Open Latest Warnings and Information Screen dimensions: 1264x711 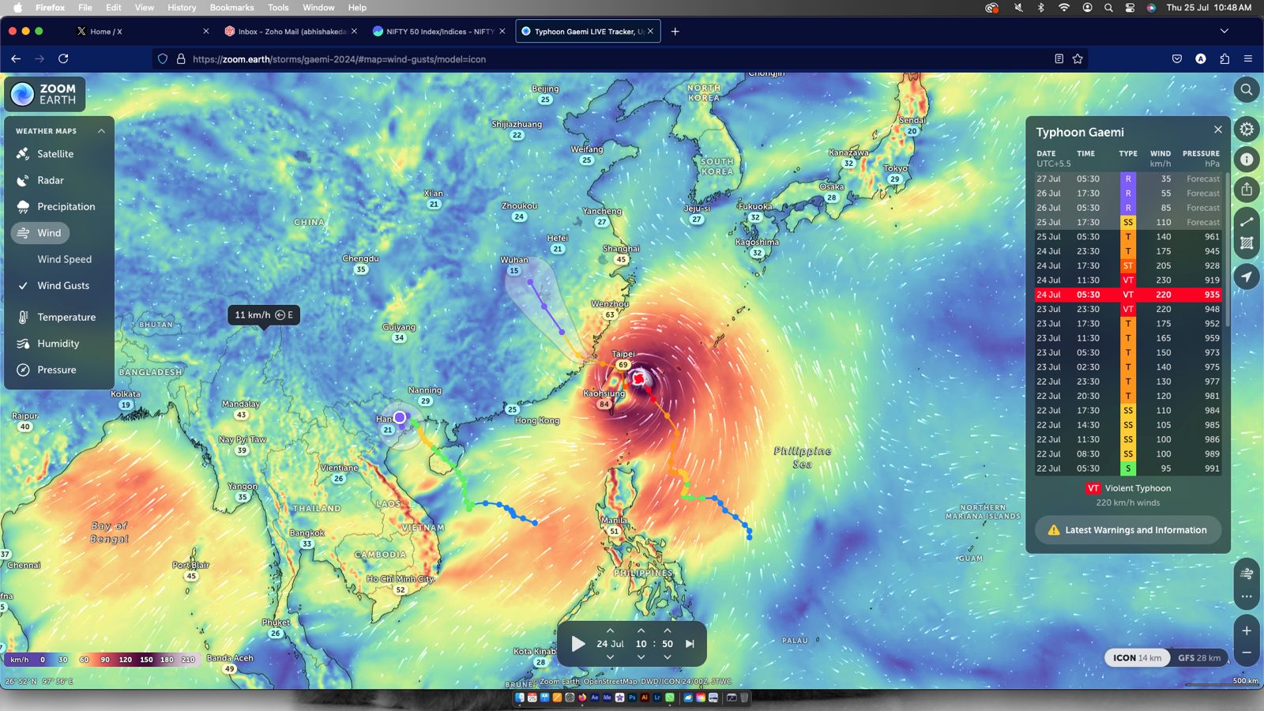click(x=1128, y=530)
